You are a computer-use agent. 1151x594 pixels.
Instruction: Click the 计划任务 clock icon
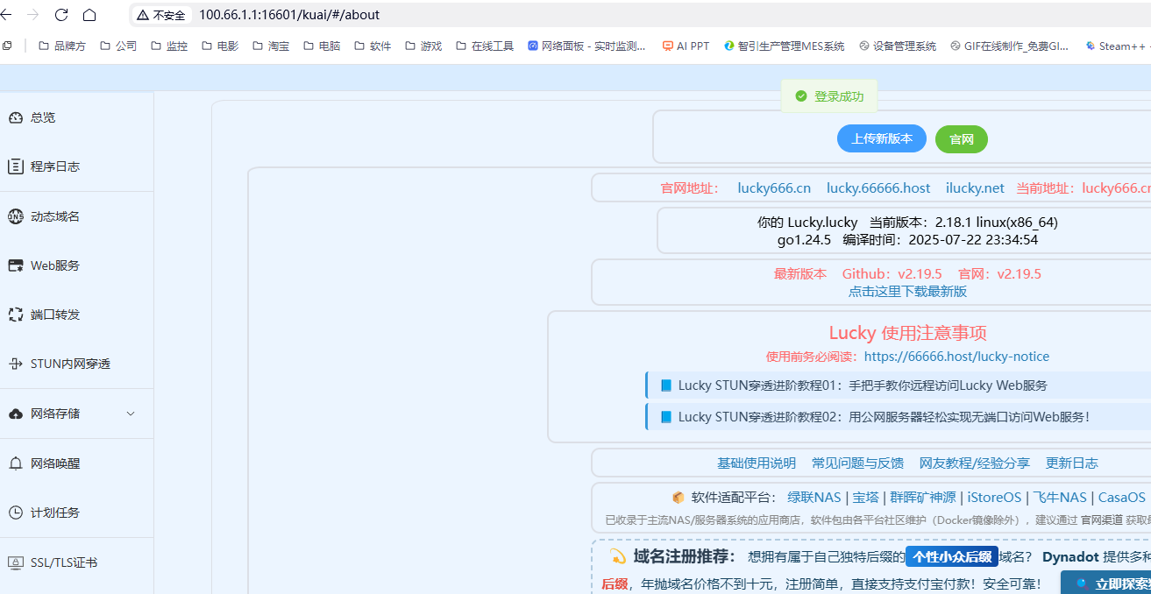[x=16, y=513]
